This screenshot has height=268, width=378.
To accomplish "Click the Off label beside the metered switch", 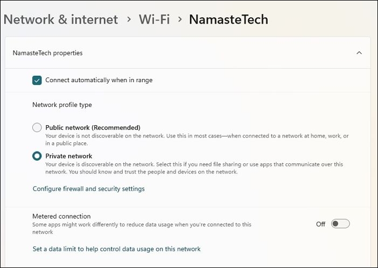I will pyautogui.click(x=321, y=224).
